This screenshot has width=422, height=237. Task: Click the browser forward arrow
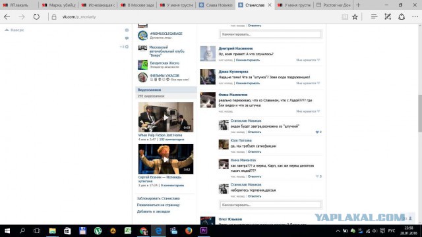click(22, 16)
